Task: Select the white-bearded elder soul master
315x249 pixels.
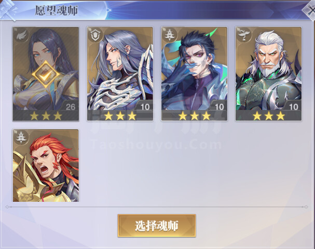Action: 268,74
